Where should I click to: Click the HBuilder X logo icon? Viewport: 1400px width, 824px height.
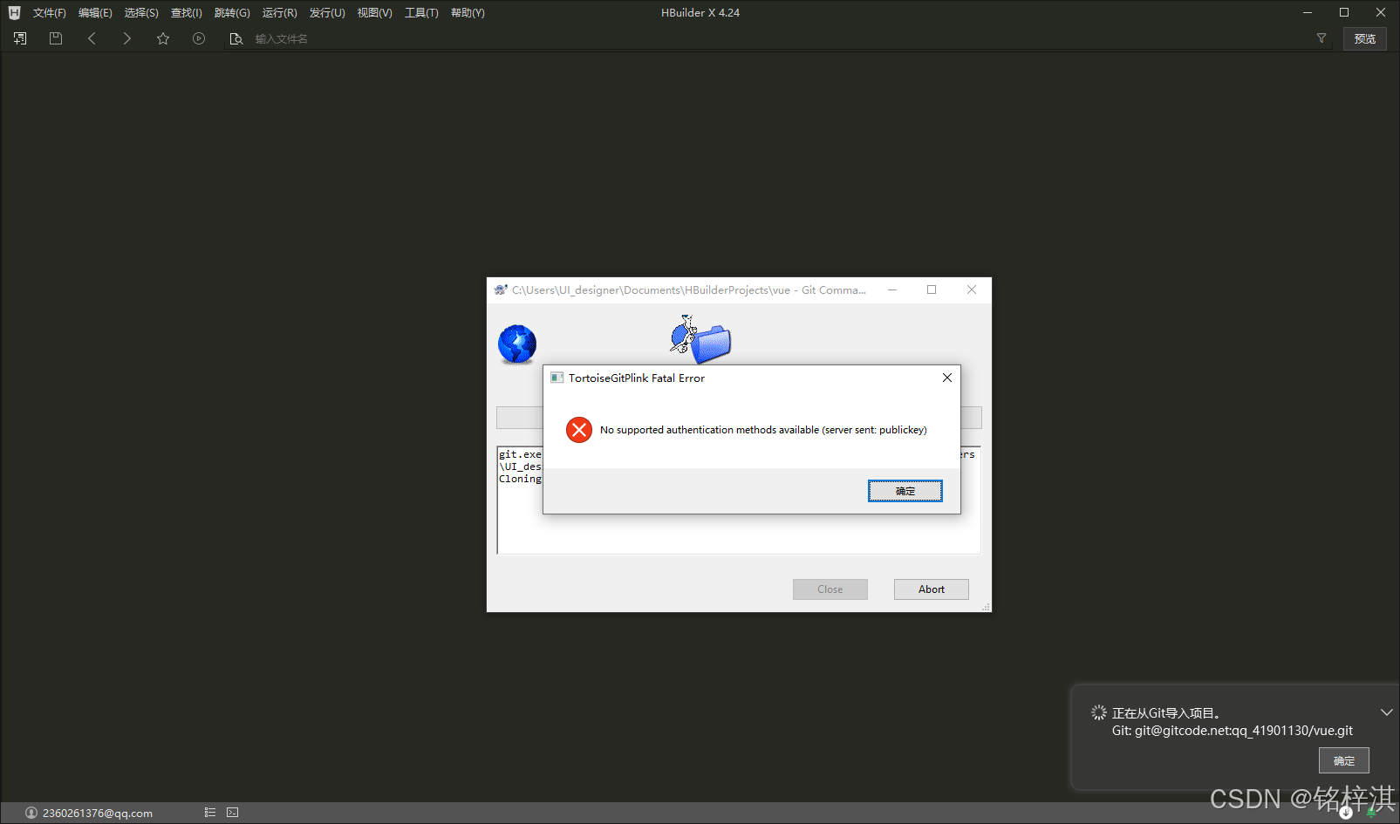[x=14, y=13]
